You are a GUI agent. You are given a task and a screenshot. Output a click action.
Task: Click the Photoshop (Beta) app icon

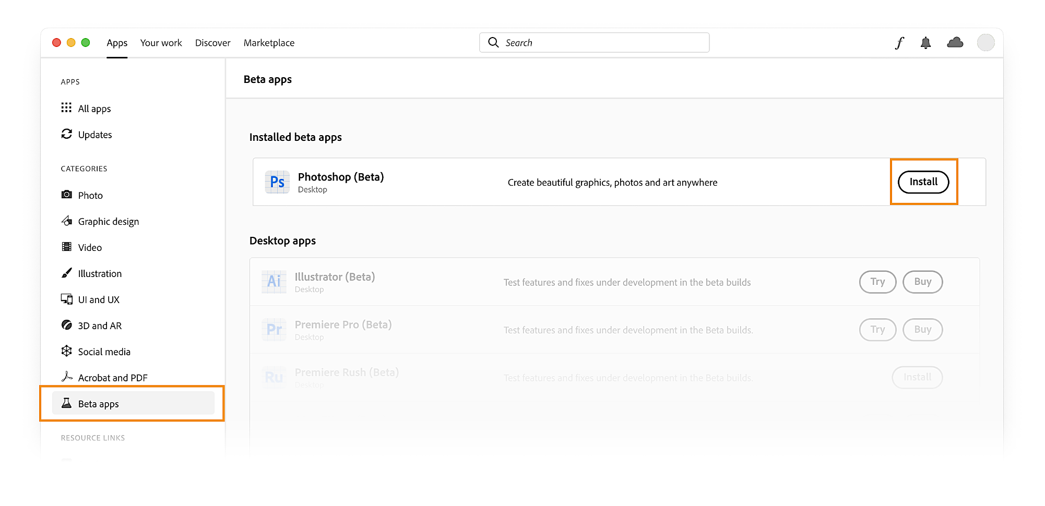(x=277, y=182)
